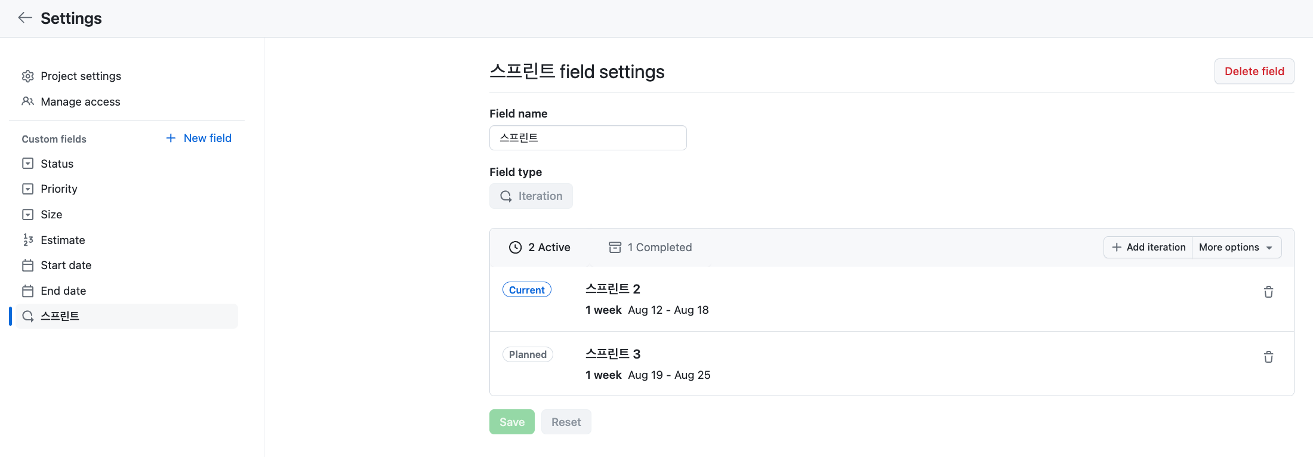Click the gear icon for Project settings
This screenshot has width=1313, height=457.
tap(28, 76)
